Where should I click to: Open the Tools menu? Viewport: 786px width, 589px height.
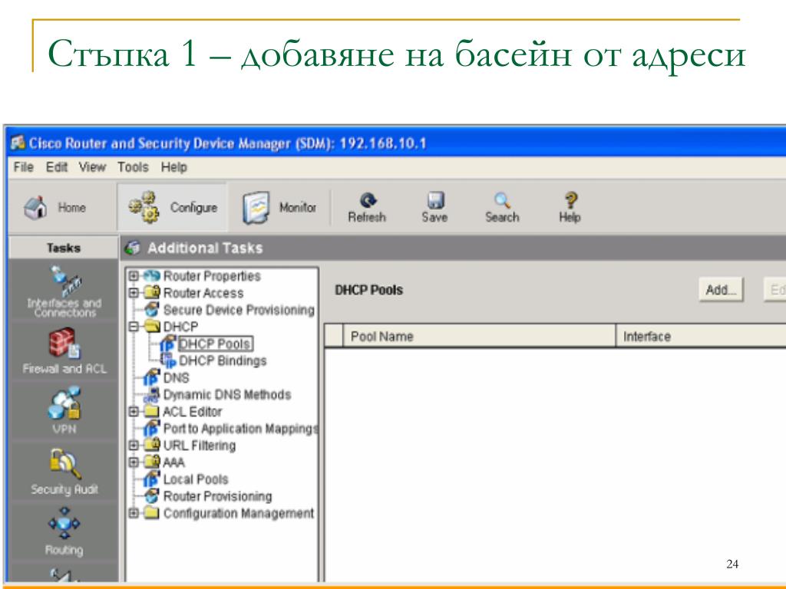click(x=133, y=166)
